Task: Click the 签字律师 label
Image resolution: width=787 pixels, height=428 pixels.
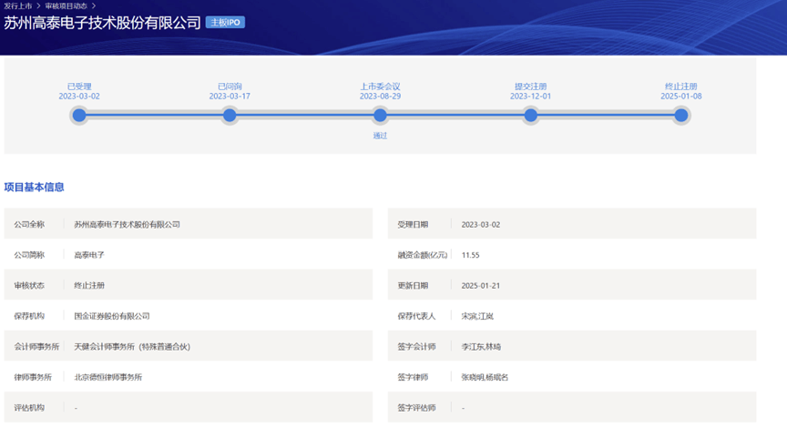Action: [x=413, y=377]
